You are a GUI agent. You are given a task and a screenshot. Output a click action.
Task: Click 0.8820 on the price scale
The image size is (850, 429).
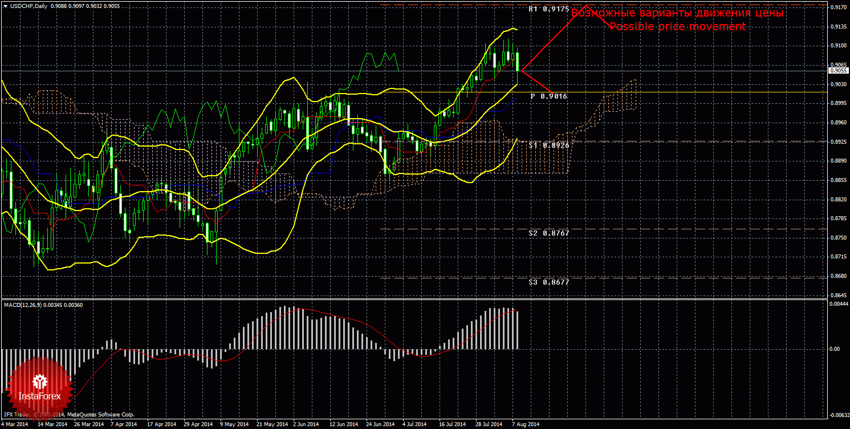click(x=837, y=200)
